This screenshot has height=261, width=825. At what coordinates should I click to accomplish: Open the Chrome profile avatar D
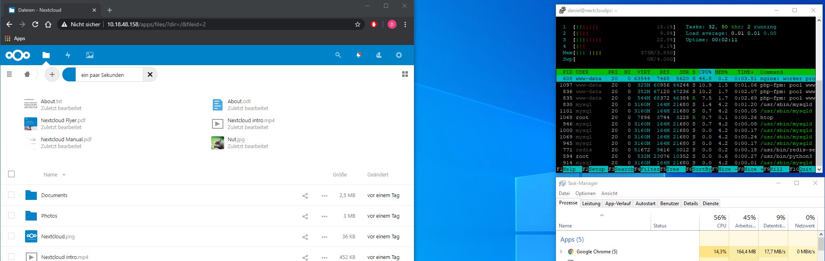(392, 24)
